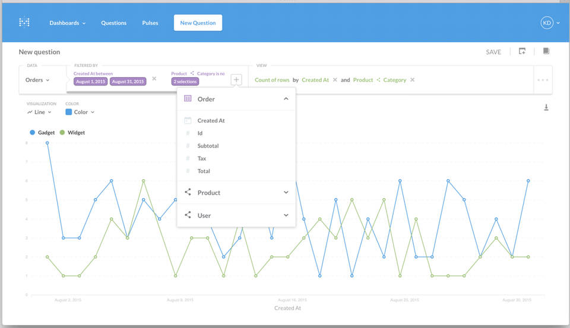Open the KD user avatar menu

[547, 23]
